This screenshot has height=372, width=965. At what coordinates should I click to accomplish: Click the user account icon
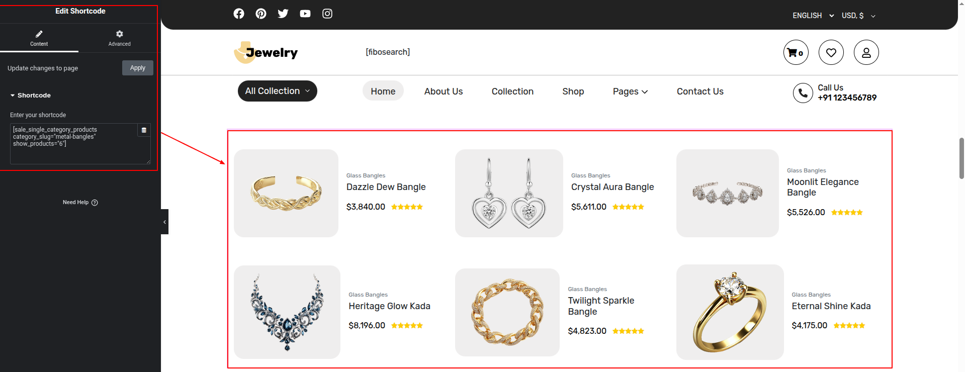tap(866, 52)
